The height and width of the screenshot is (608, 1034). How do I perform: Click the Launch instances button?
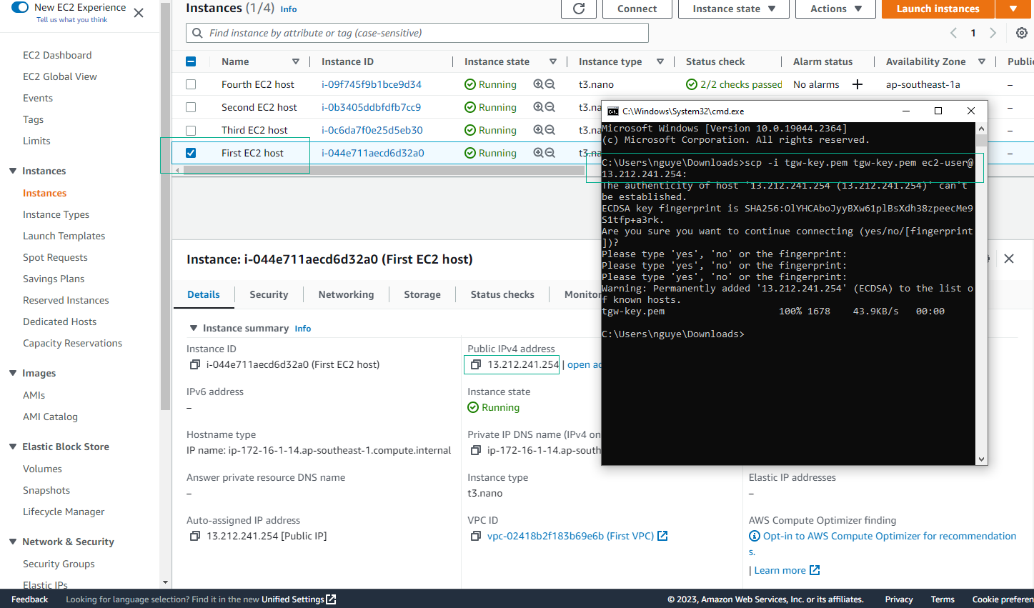(938, 9)
